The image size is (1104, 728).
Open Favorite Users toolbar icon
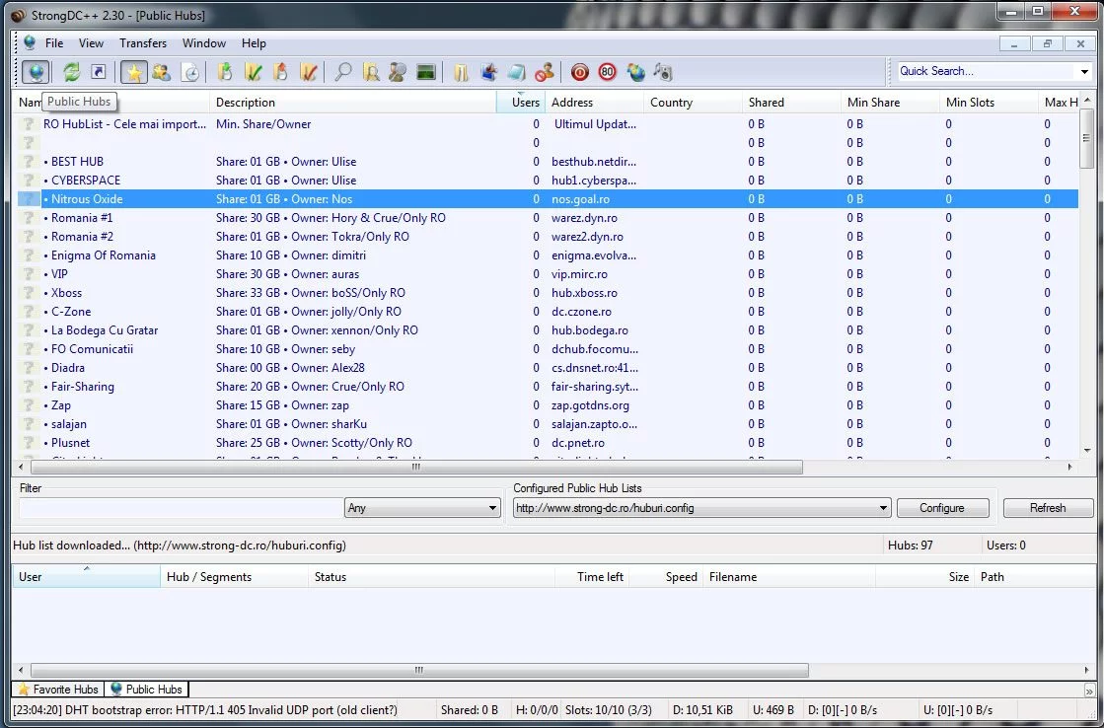pyautogui.click(x=161, y=72)
